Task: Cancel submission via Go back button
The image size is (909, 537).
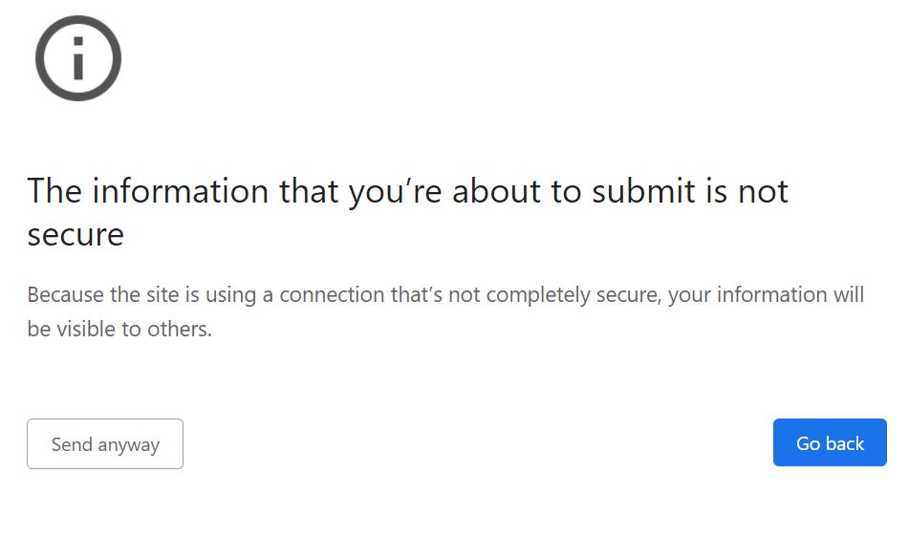Action: 830,443
